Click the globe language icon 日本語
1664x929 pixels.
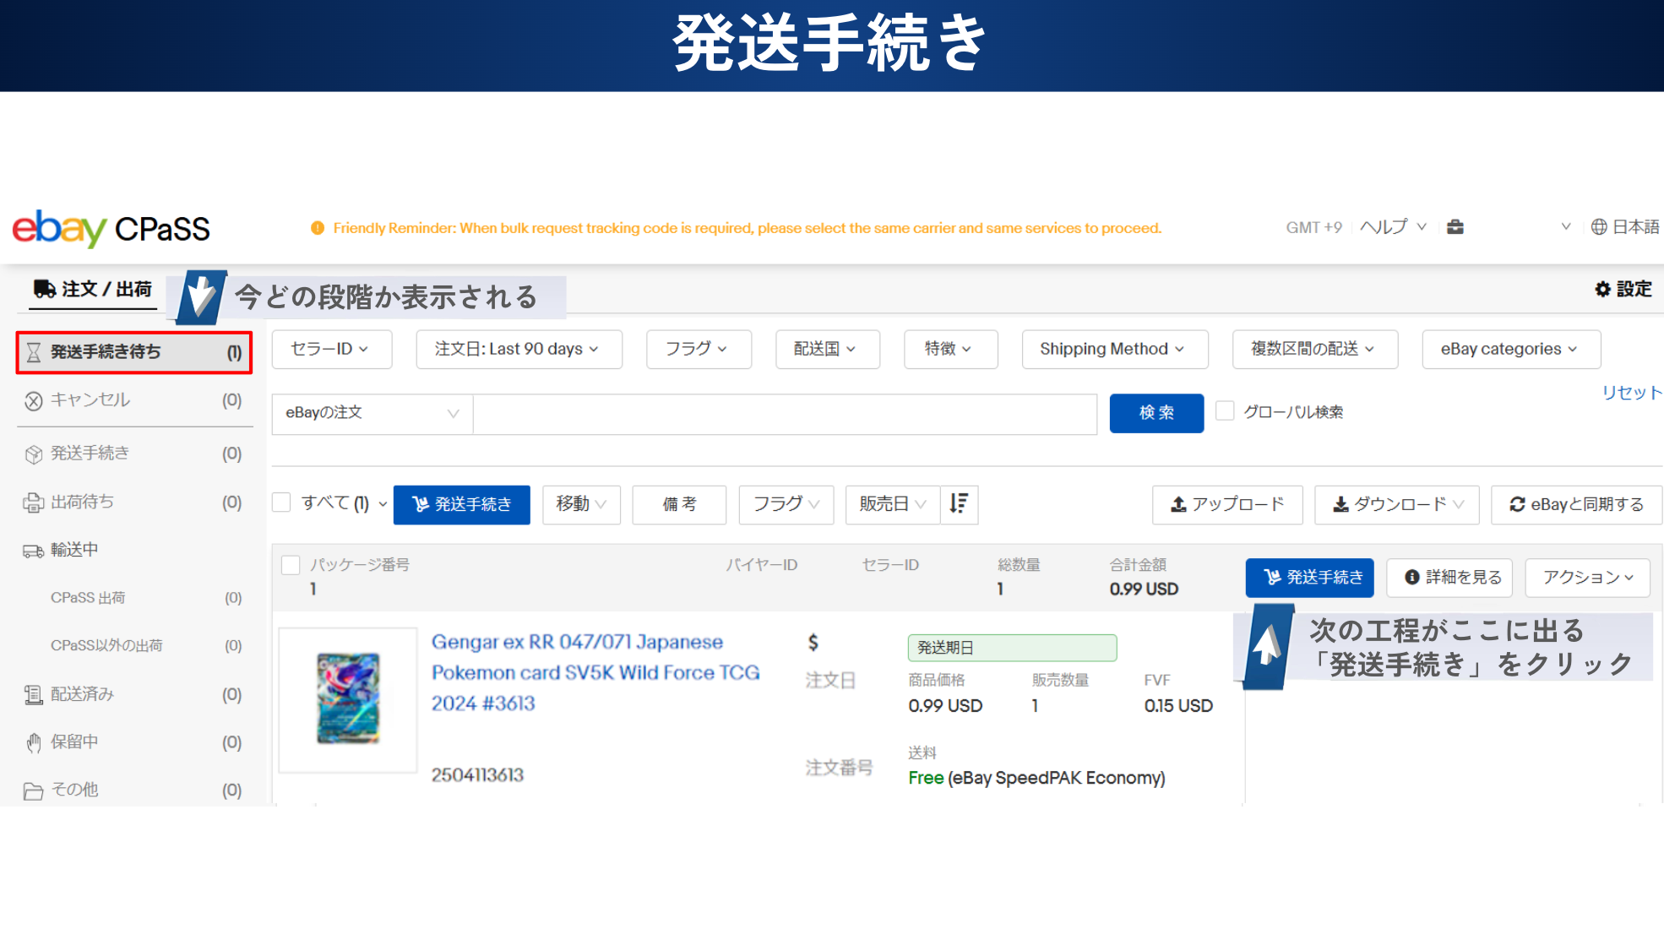(1598, 227)
